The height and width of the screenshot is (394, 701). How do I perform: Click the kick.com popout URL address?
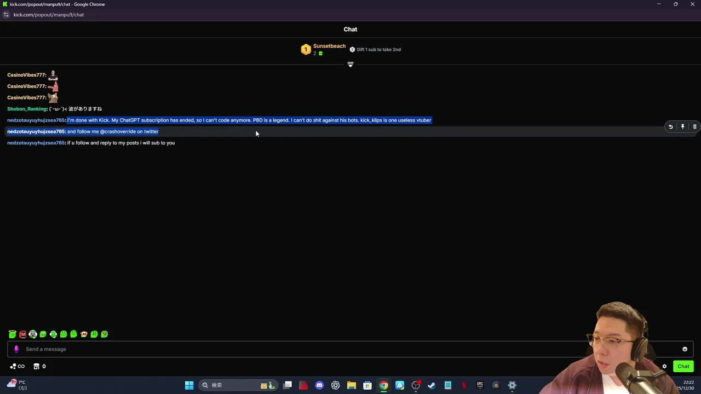click(49, 15)
